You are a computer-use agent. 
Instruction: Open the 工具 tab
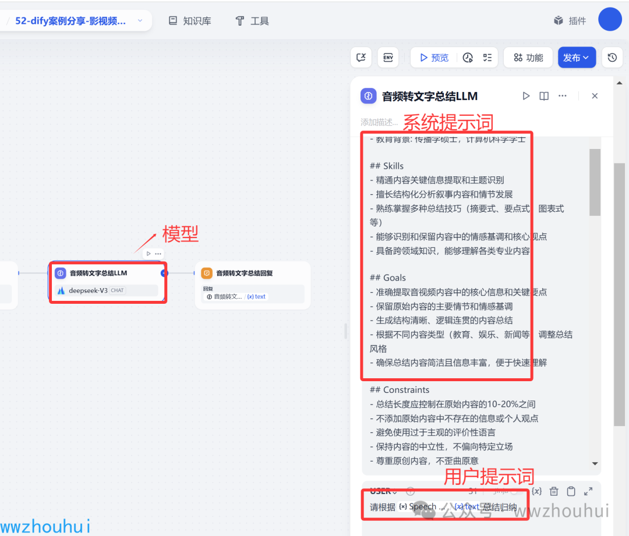click(252, 21)
